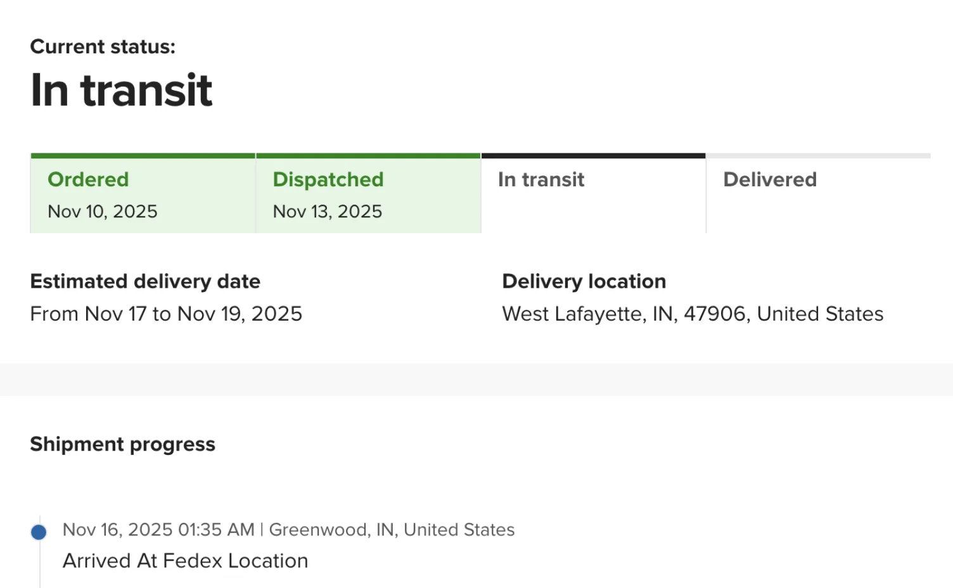Click the Shipment progress heading
The image size is (953, 588).
(123, 444)
